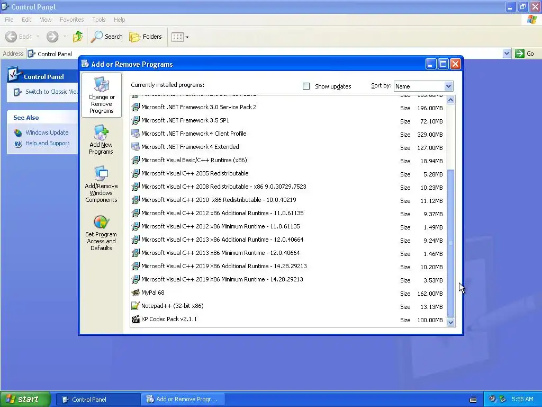
Task: Click icon for Visual C++ 2019 X86 Additional Runtime
Action: click(x=135, y=266)
